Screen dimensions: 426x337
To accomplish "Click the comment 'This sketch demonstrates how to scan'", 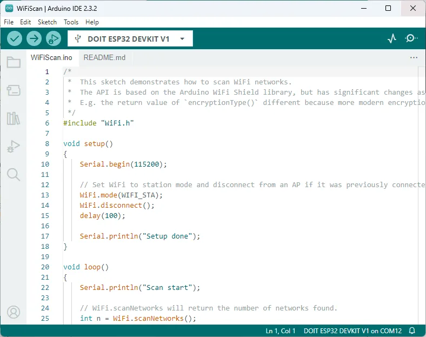I will click(185, 82).
